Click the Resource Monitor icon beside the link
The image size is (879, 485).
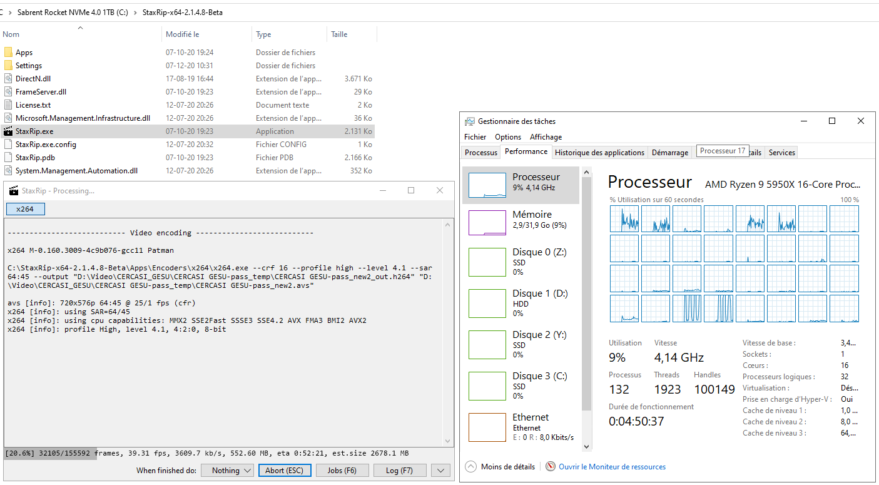(x=551, y=467)
